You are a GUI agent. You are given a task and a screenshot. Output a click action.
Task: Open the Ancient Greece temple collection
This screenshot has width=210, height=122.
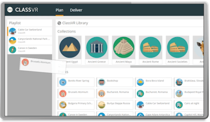(97, 47)
